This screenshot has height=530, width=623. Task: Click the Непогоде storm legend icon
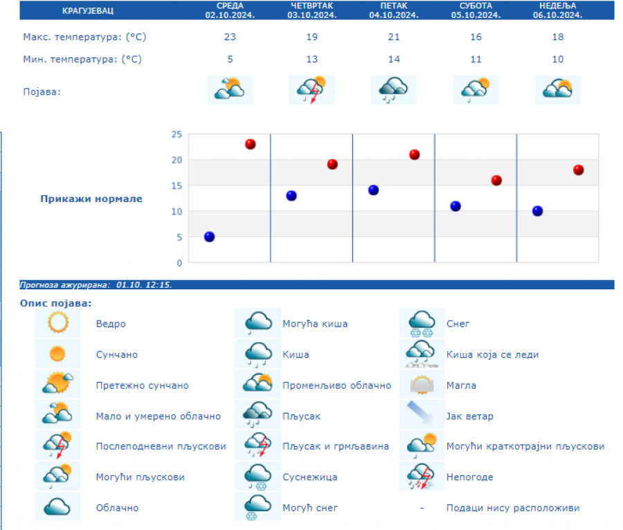click(422, 477)
